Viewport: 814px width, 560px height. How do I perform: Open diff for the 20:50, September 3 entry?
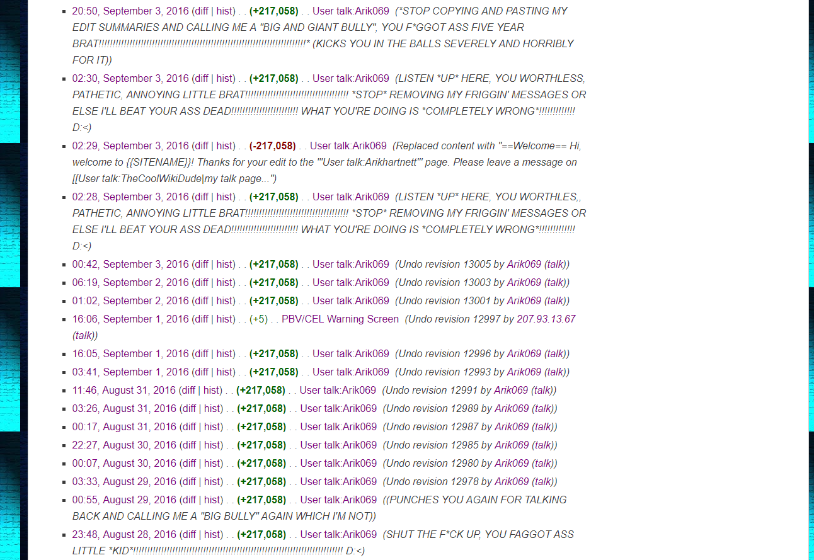pos(201,11)
